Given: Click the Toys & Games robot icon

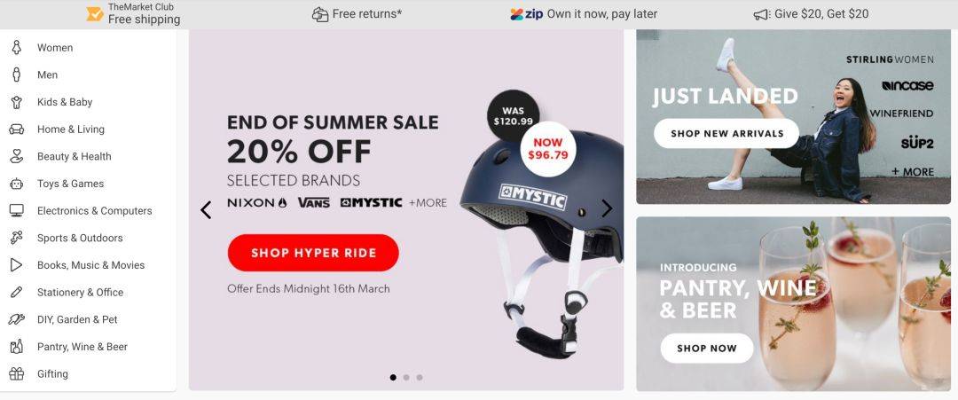Looking at the screenshot, I should tap(17, 184).
